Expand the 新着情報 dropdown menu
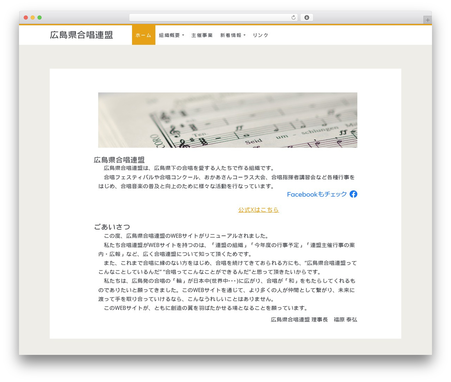The width and height of the screenshot is (451, 382). [x=233, y=35]
